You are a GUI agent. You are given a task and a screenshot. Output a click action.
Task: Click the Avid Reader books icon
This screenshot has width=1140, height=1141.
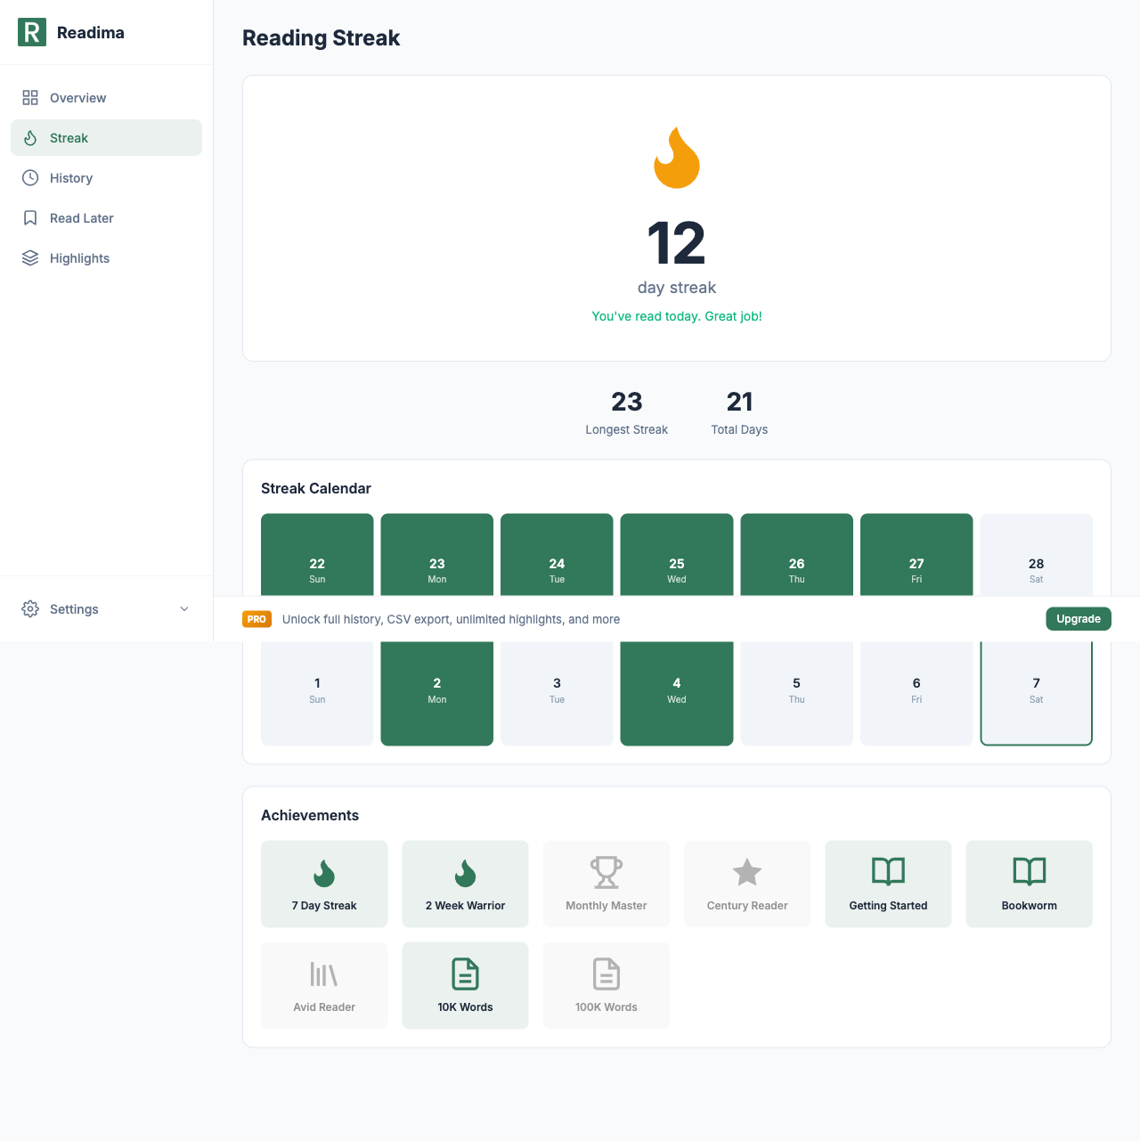coord(324,974)
